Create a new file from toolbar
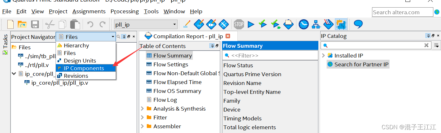441x133 pixels. pyautogui.click(x=10, y=24)
